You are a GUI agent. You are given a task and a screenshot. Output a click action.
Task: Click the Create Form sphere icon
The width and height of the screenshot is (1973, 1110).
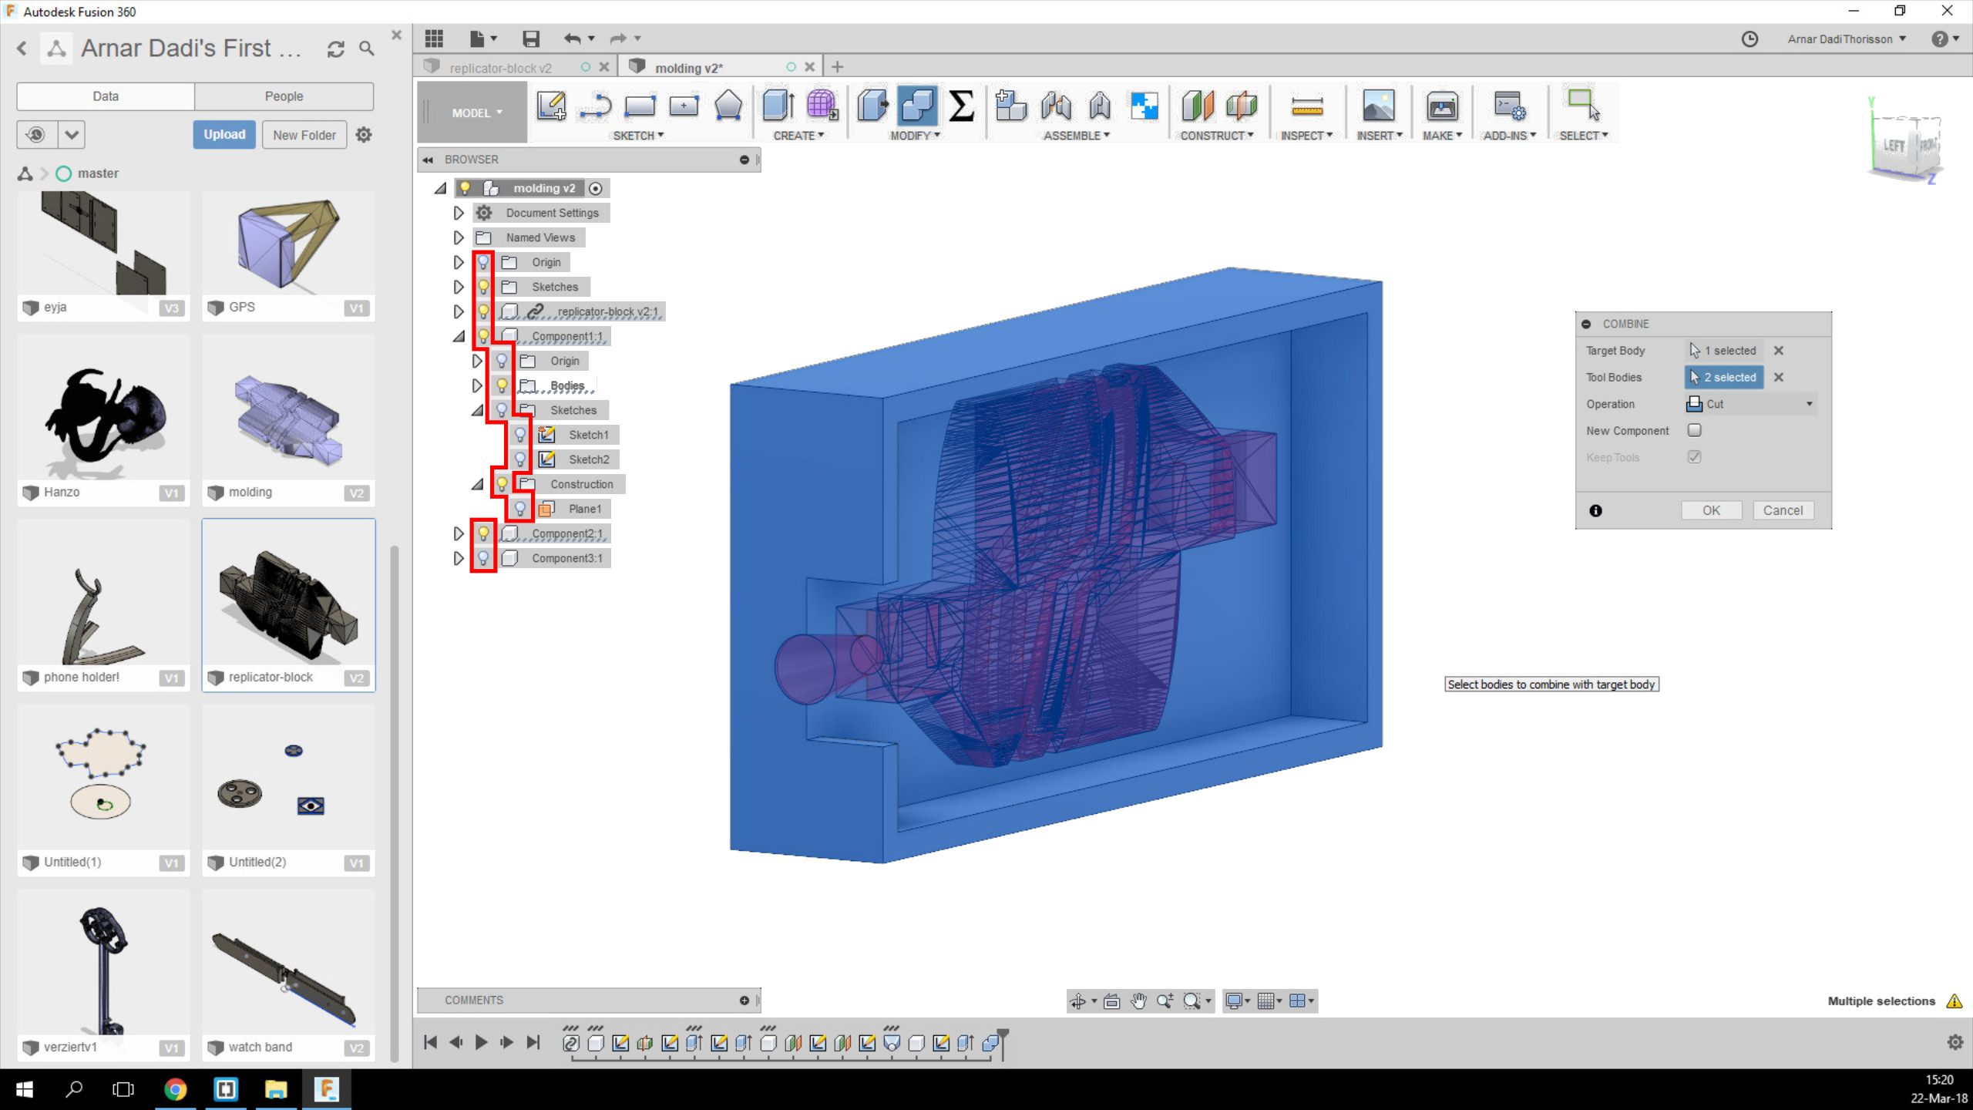click(x=822, y=106)
